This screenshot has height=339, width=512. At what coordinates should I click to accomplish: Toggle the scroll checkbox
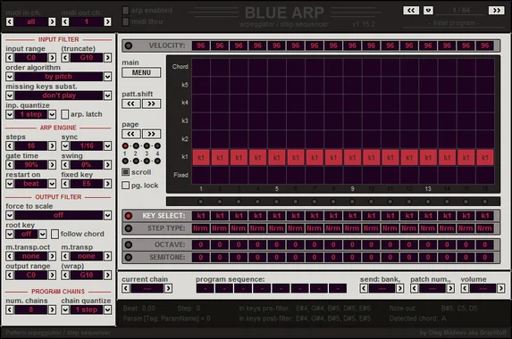[125, 172]
